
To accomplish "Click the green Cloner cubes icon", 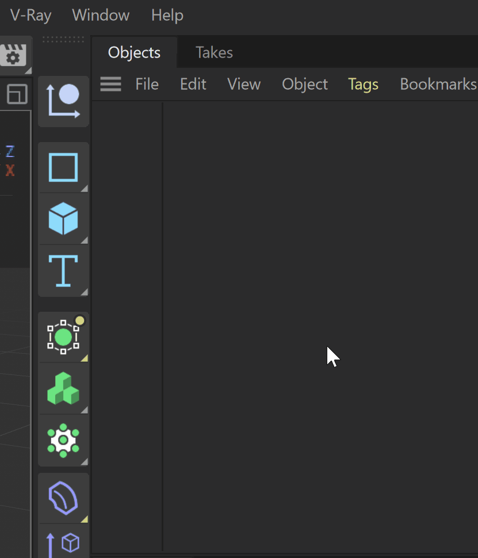I will [x=63, y=389].
